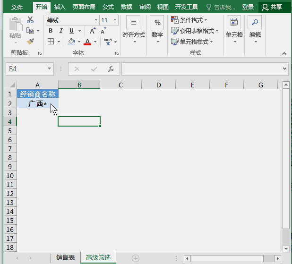Switch to Insert (插入) tab
The width and height of the screenshot is (292, 264).
pyautogui.click(x=60, y=7)
